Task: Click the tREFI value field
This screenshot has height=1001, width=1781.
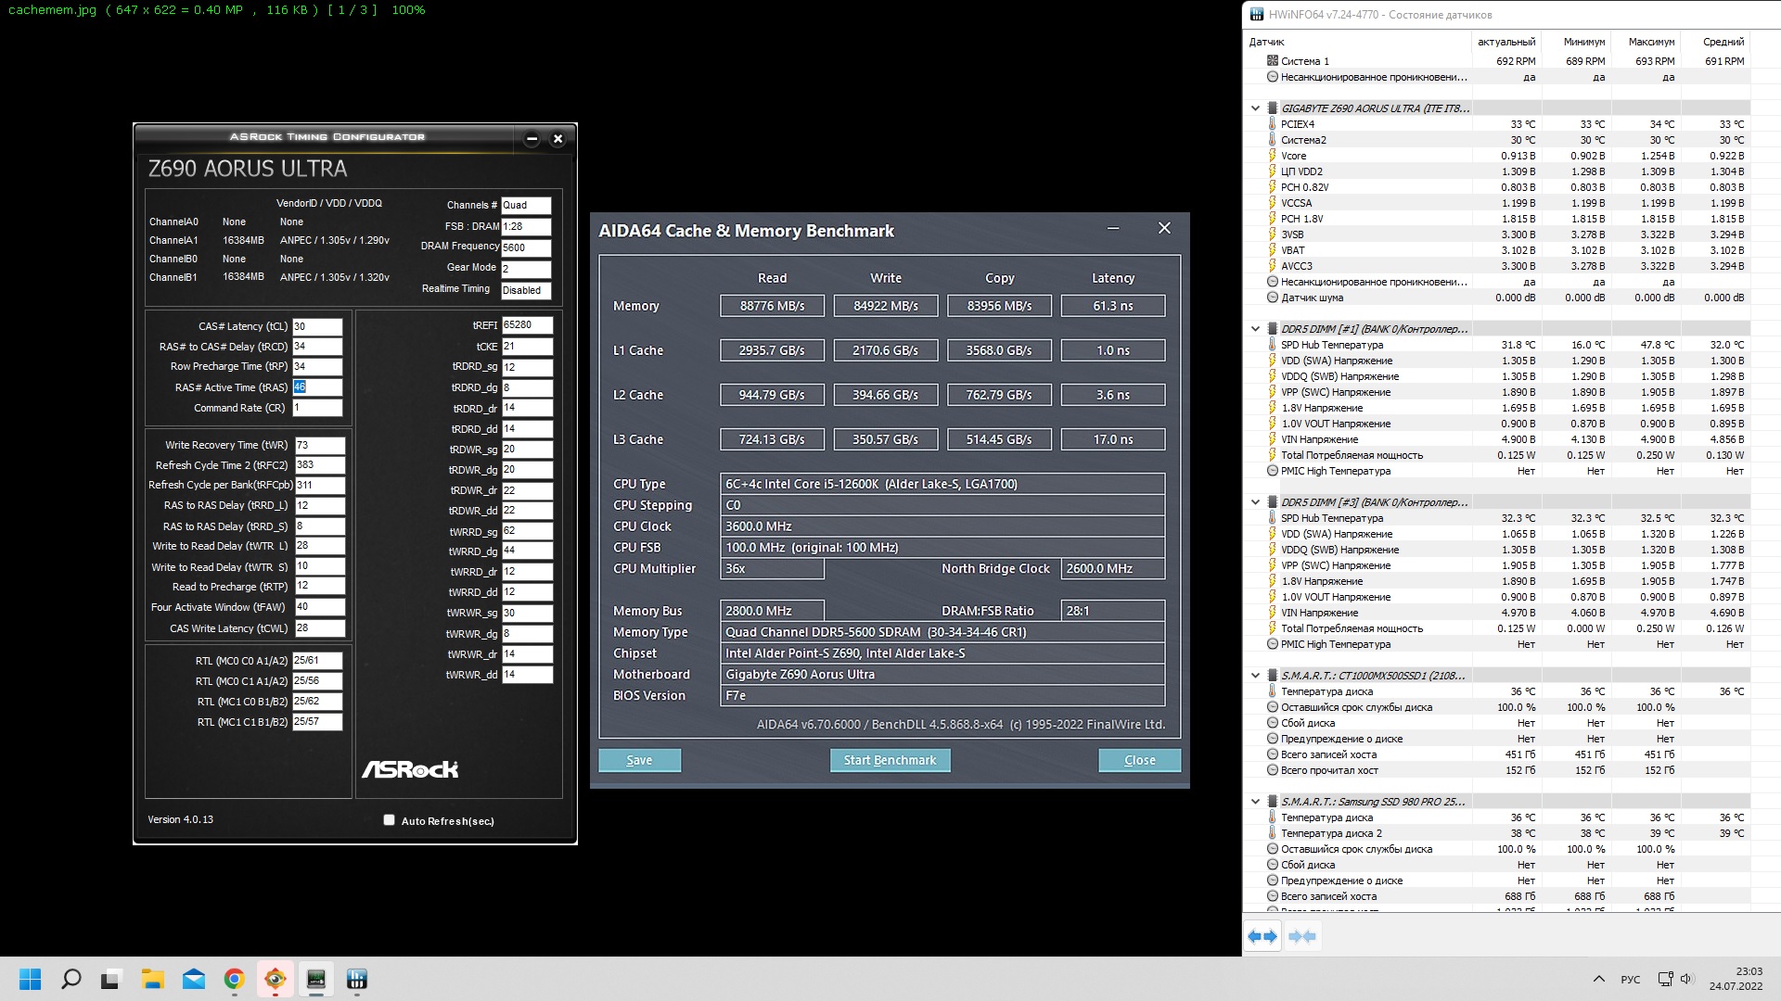Action: pos(526,325)
